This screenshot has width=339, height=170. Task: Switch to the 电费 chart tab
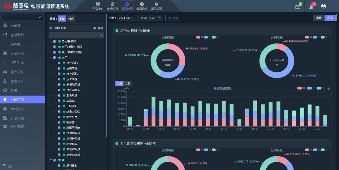[x=128, y=84]
